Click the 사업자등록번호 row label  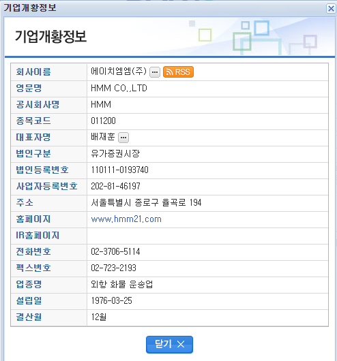46,186
